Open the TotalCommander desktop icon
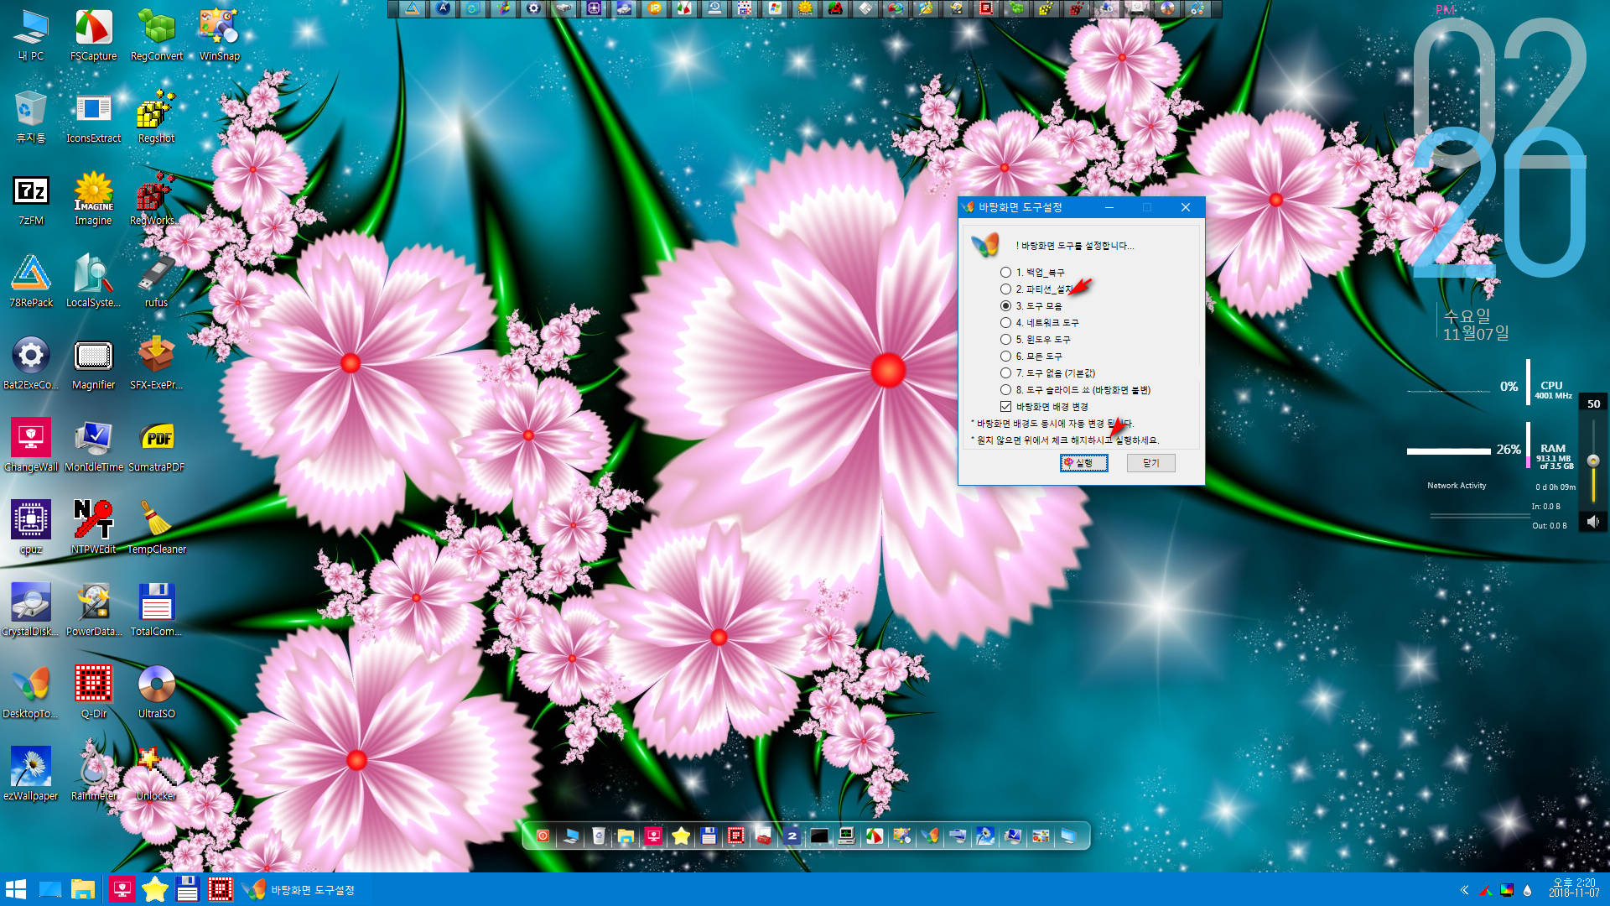Screen dimensions: 1610x906 point(156,611)
